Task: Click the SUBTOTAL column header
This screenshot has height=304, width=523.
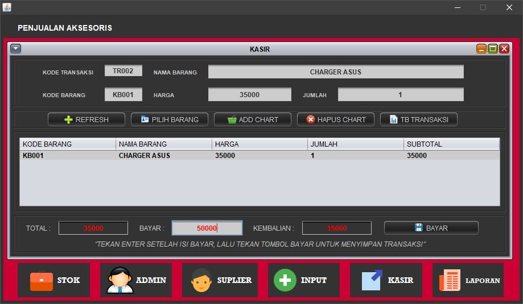Action: pos(451,144)
